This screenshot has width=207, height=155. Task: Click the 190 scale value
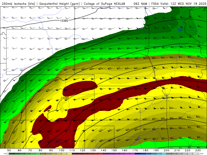point(156,150)
